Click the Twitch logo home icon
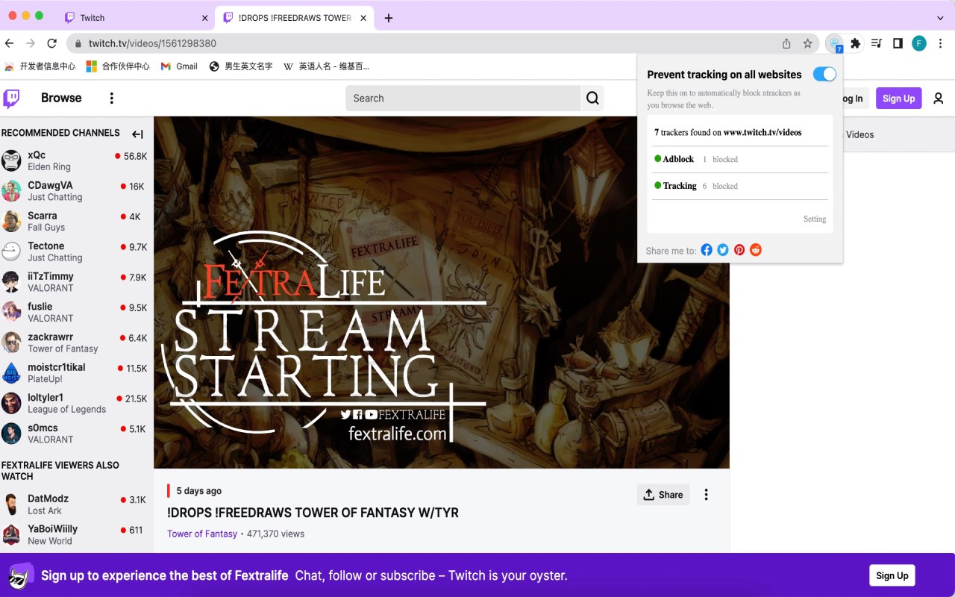Screen dimensions: 955x597 [x=11, y=99]
